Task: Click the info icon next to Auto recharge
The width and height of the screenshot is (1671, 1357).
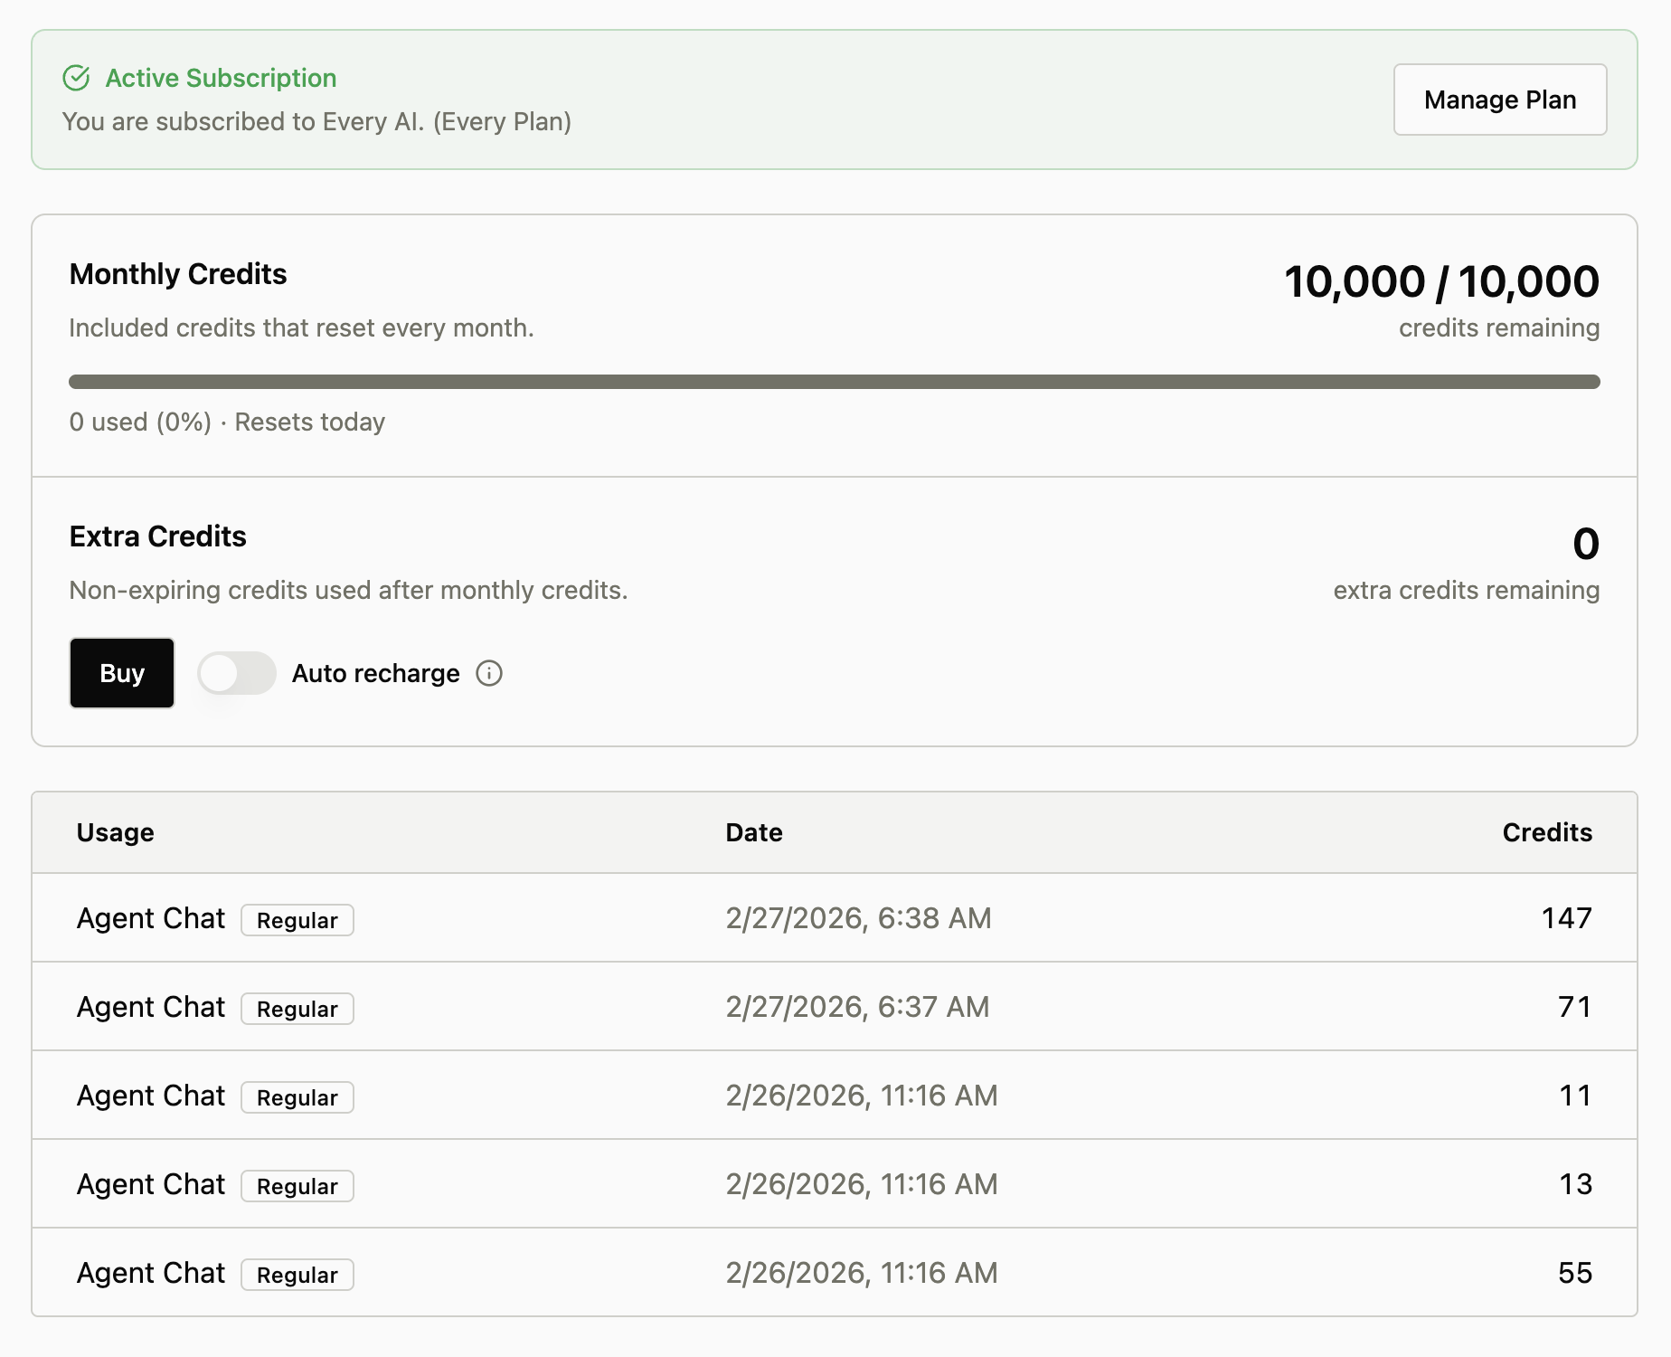Action: point(488,673)
